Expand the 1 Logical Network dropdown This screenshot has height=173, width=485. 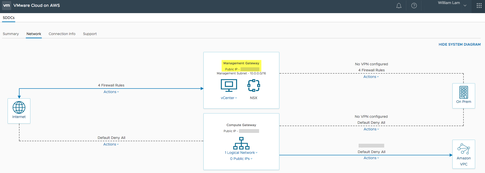click(241, 153)
